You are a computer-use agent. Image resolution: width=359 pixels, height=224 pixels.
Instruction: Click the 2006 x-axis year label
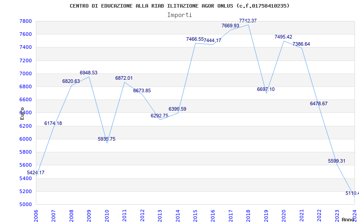(36, 216)
